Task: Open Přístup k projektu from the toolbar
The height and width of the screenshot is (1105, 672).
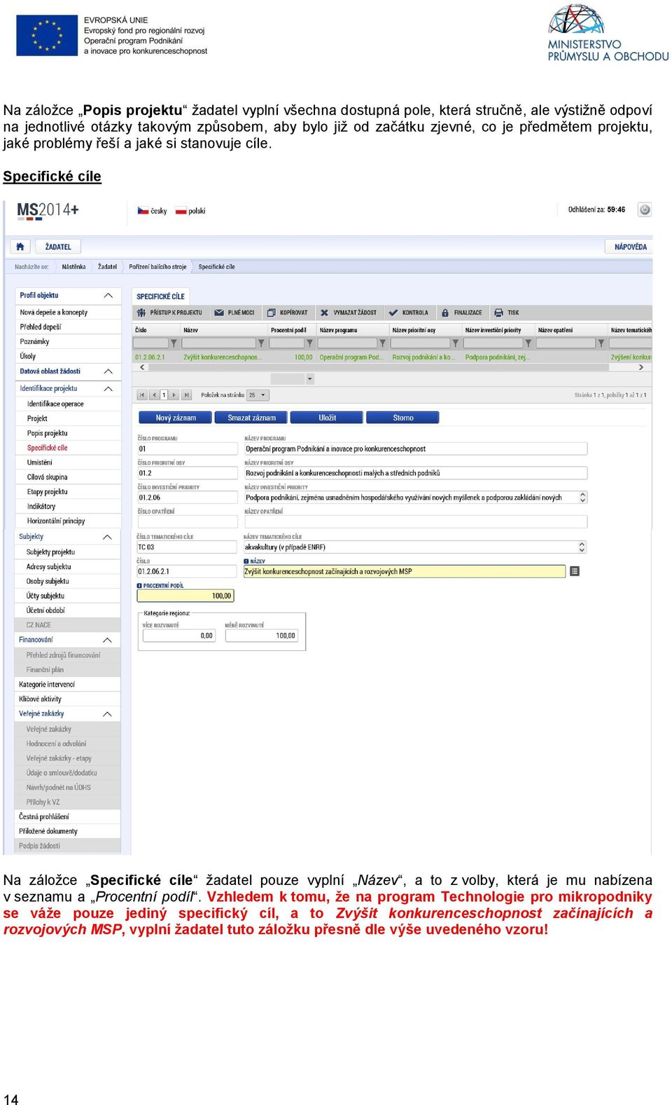Action: 169,313
